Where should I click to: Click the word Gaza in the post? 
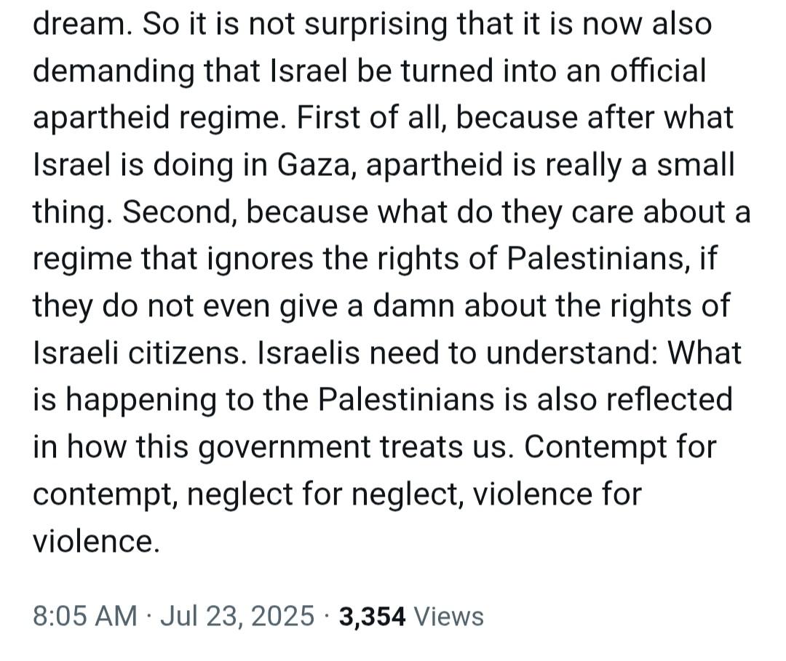pos(316,165)
